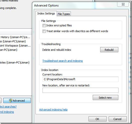Image resolution: width=132 pixels, height=124 pixels.
Task: Cancel the Advanced Options dialog
Action: [118, 119]
